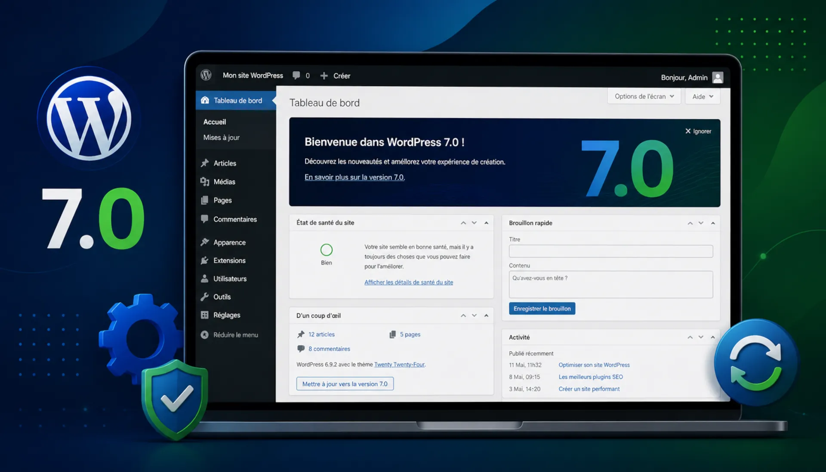Click the Médias icon in sidebar
Image resolution: width=826 pixels, height=472 pixels.
(205, 181)
